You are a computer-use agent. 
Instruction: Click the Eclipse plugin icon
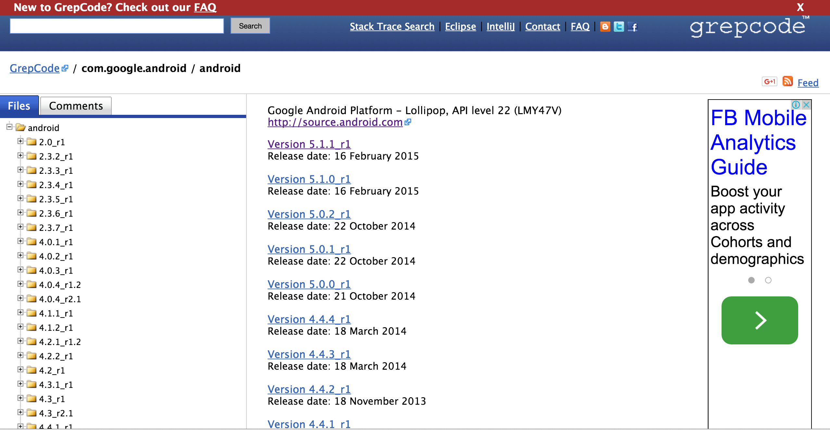point(459,26)
